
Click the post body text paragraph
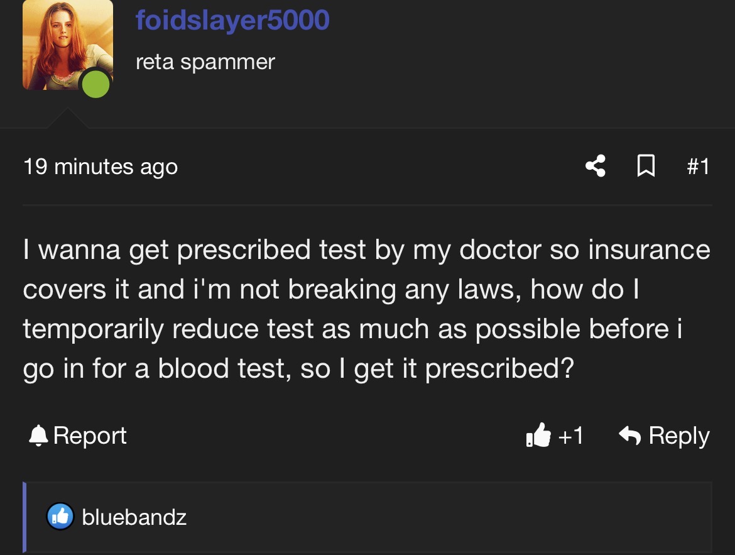click(367, 309)
